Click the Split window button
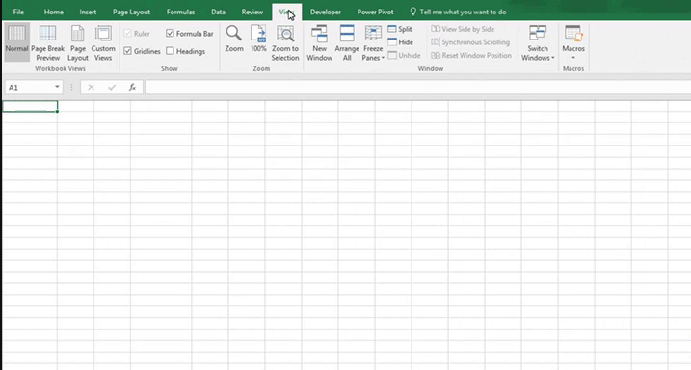The height and width of the screenshot is (370, 691). tap(400, 29)
